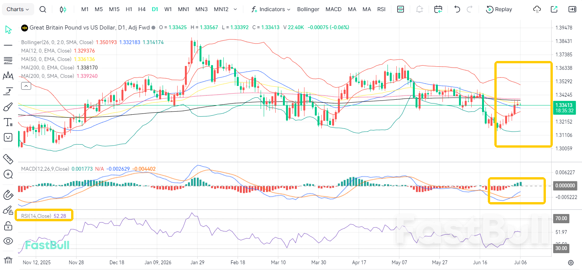Switch to M5 timeframe
The height and width of the screenshot is (270, 582).
tap(99, 9)
